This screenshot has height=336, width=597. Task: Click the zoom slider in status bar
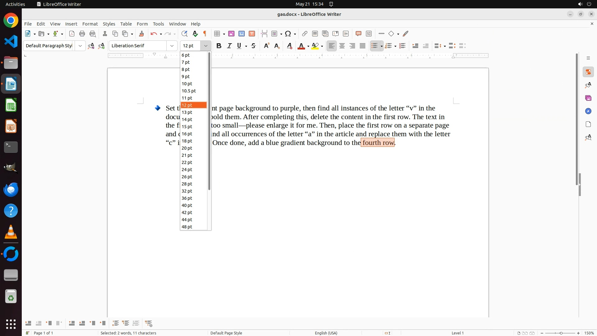(x=561, y=333)
